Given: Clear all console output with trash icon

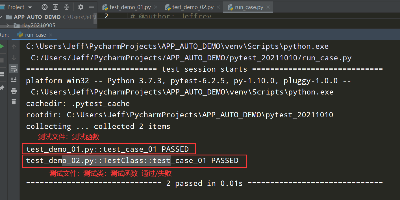Looking at the screenshot, I should point(14,102).
